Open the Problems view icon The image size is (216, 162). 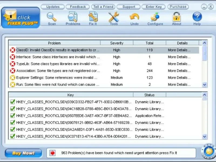coord(73,17)
